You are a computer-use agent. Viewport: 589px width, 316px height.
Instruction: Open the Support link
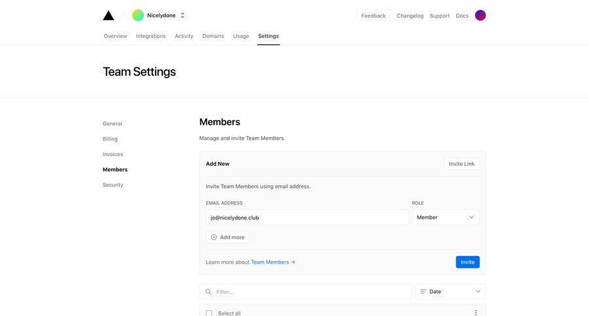[x=440, y=16]
